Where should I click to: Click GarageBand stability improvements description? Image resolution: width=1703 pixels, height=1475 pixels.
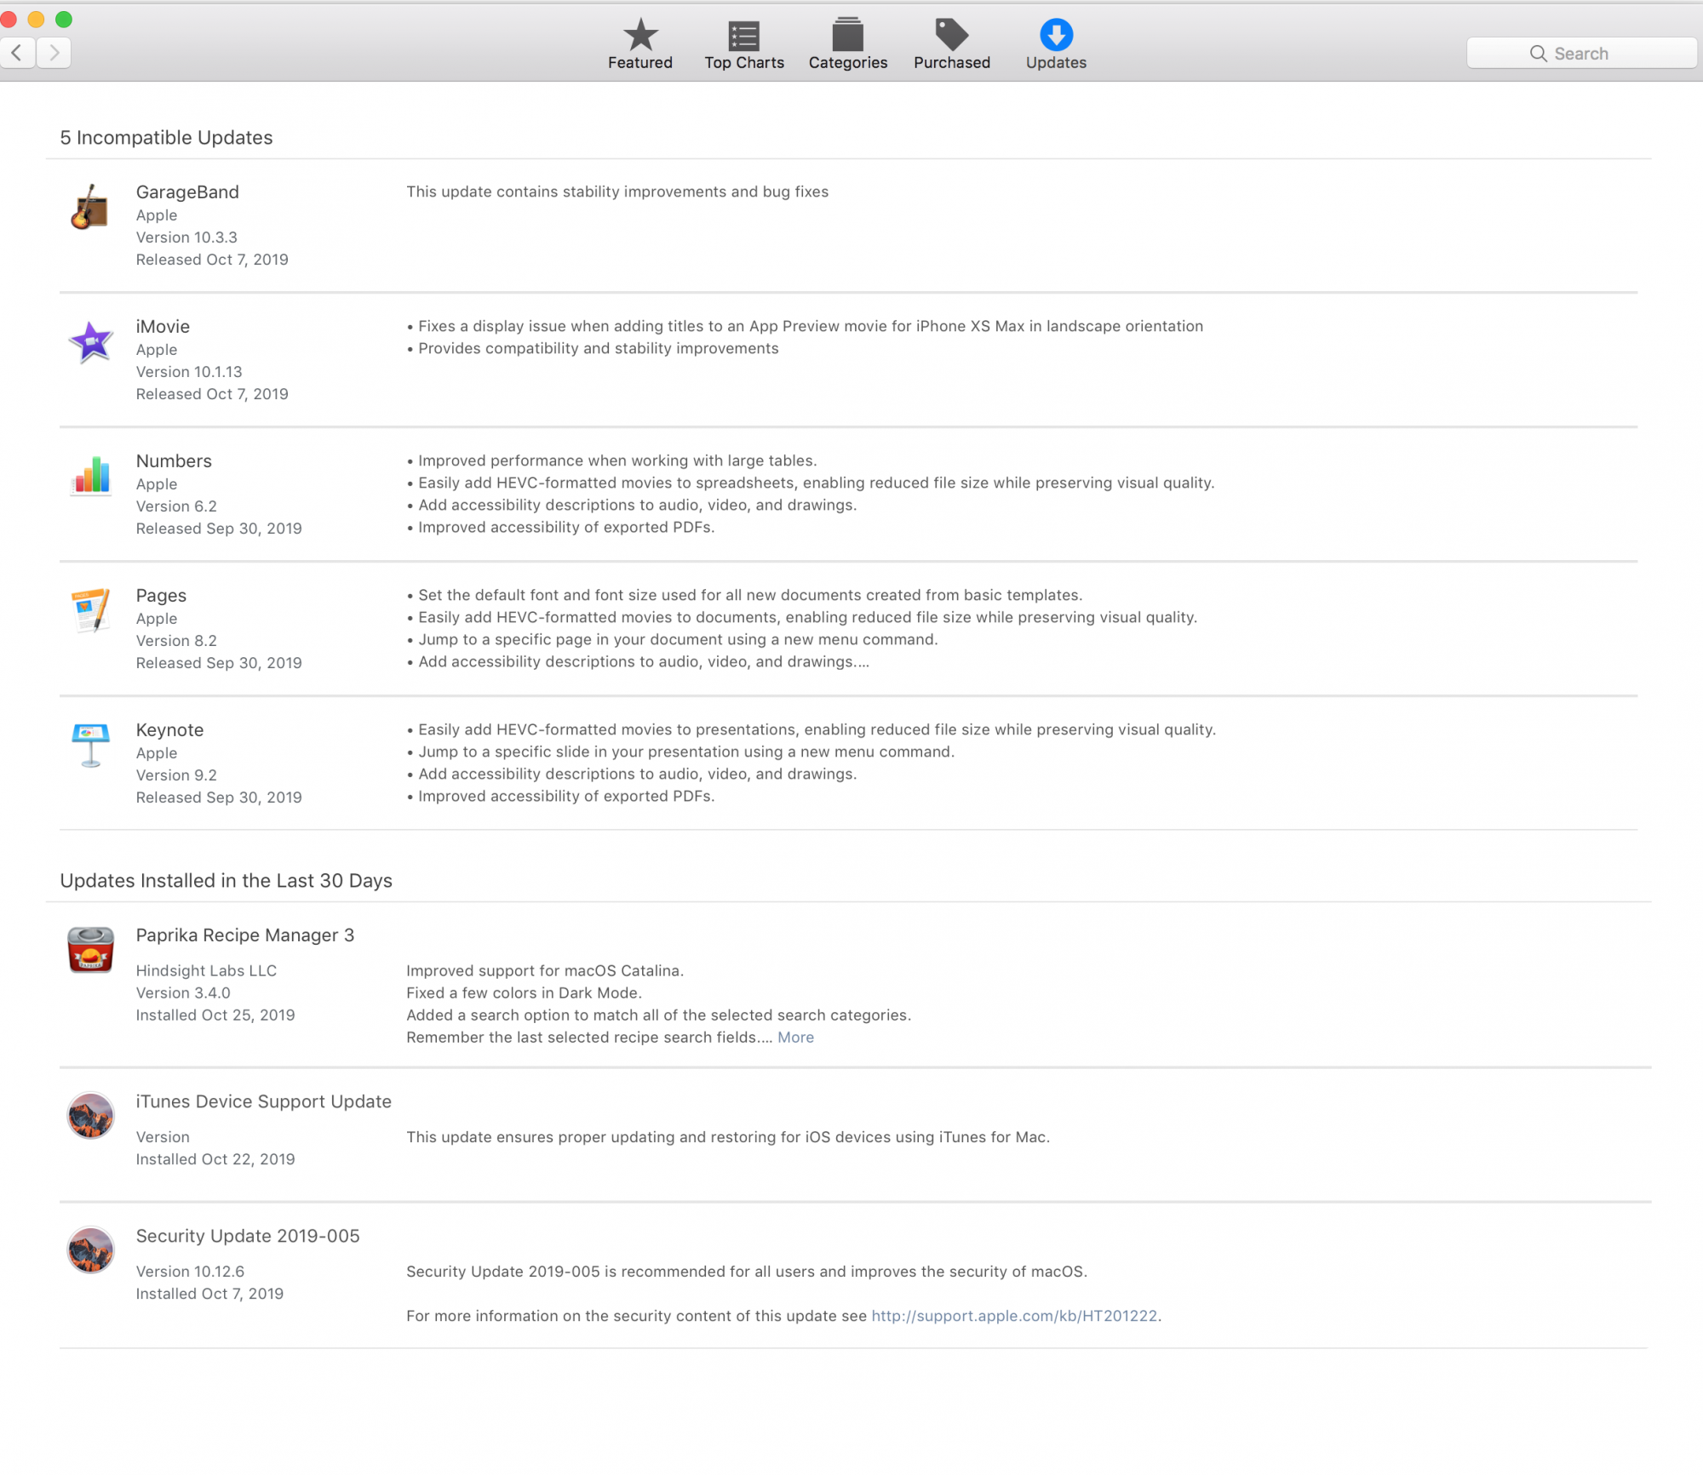(x=617, y=192)
